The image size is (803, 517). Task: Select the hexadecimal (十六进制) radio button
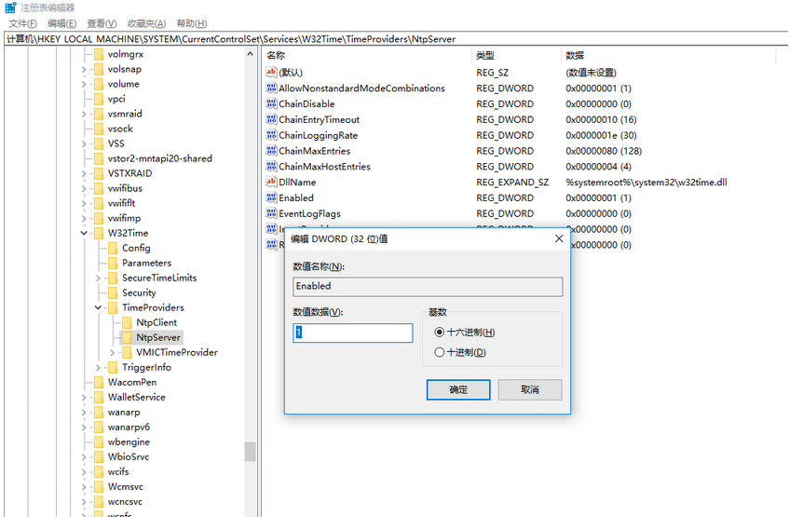point(440,333)
